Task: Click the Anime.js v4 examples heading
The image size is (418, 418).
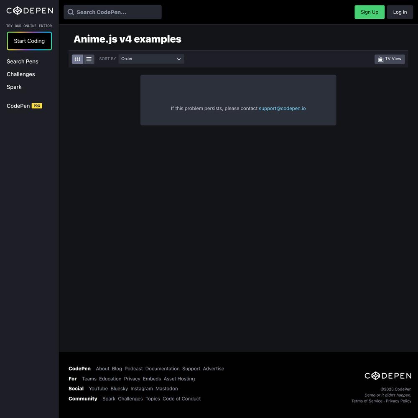Action: coord(127,39)
